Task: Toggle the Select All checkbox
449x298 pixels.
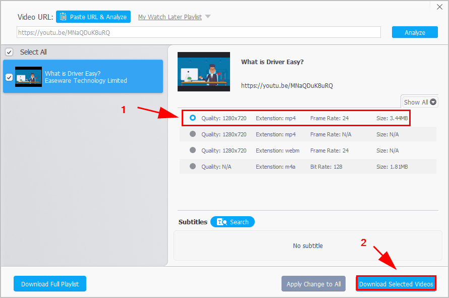Action: coord(9,52)
